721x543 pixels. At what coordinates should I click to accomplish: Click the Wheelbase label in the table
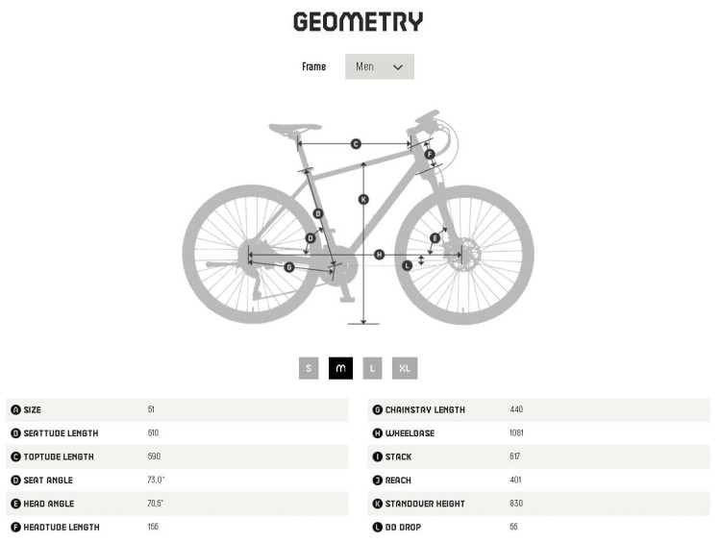[410, 433]
